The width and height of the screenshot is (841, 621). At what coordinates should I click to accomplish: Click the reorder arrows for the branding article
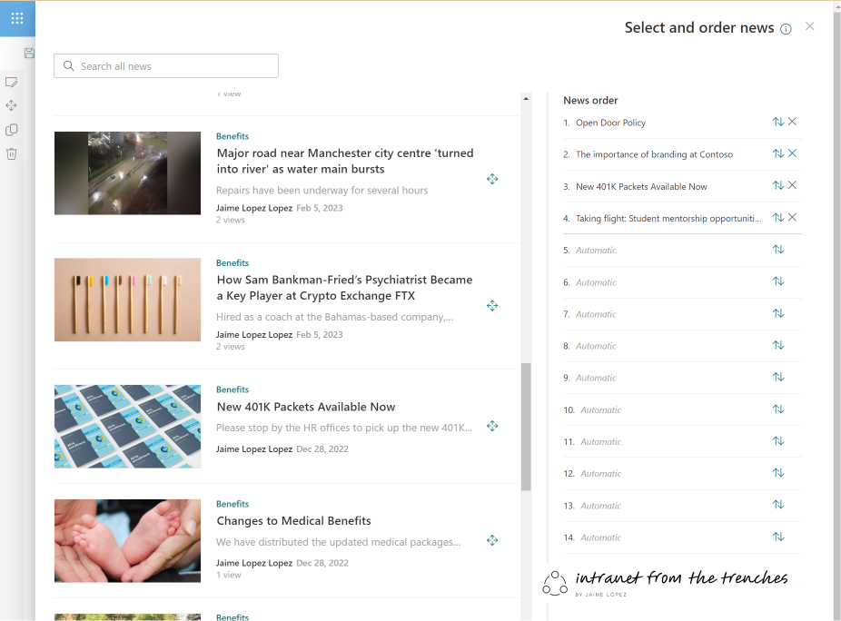point(777,153)
